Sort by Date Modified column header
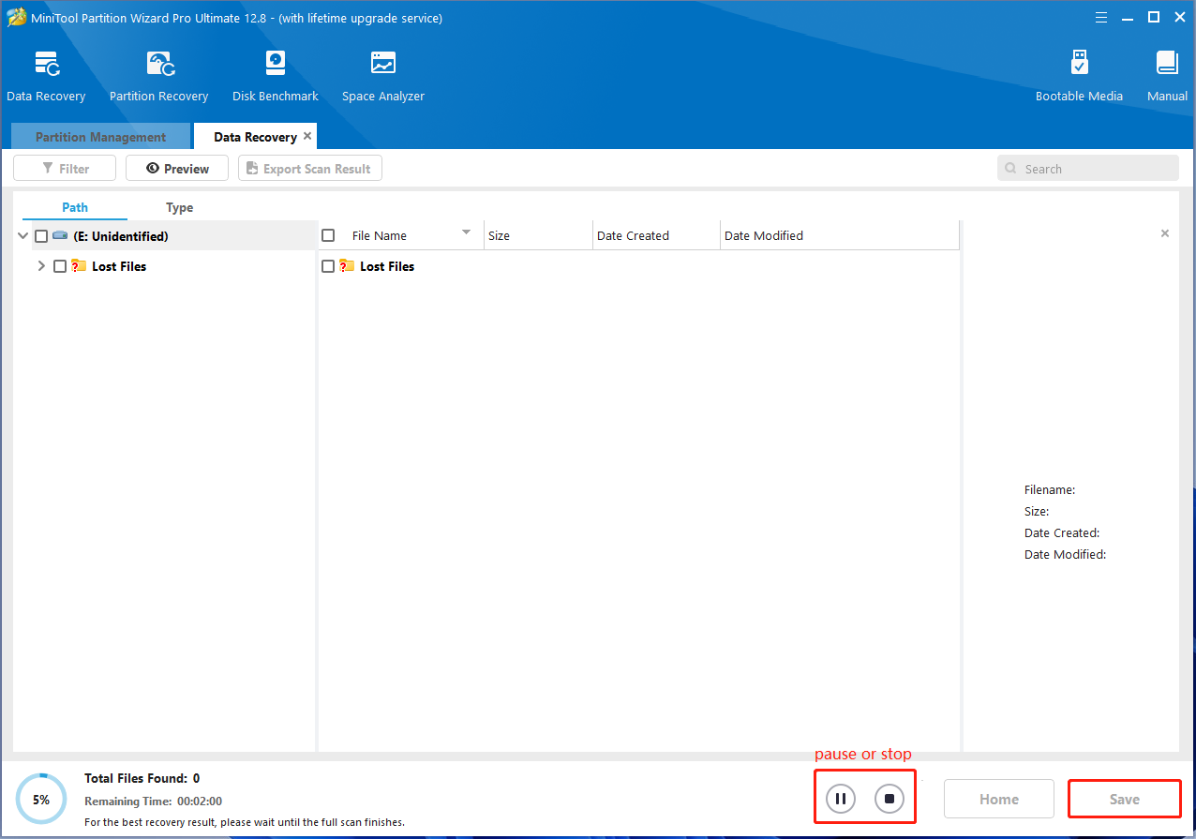The height and width of the screenshot is (839, 1196). 840,235
